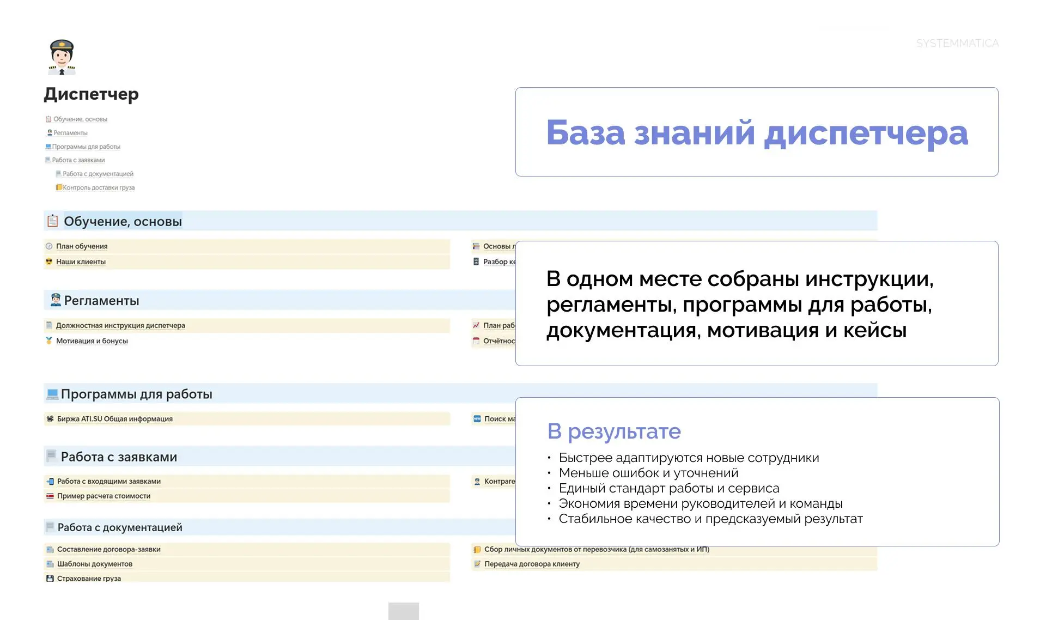Open the 'Регламенты' table of contents link
The width and height of the screenshot is (1046, 620).
(70, 133)
